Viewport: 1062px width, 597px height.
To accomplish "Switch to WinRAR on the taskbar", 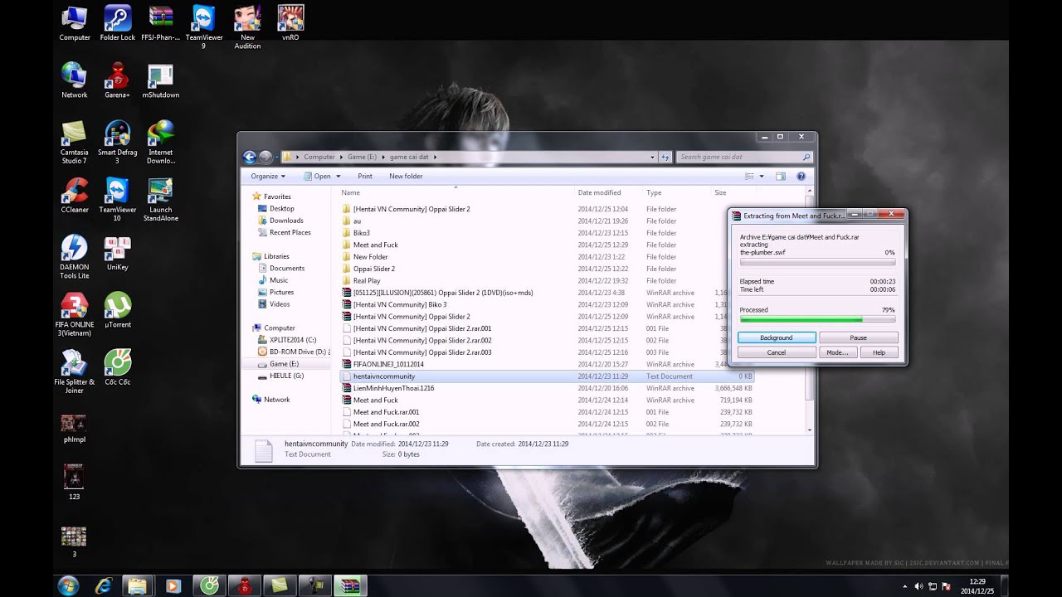I will point(350,585).
